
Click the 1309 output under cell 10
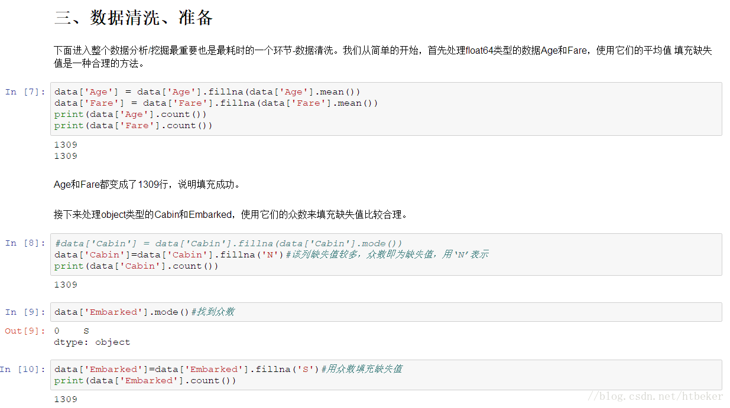click(x=66, y=399)
